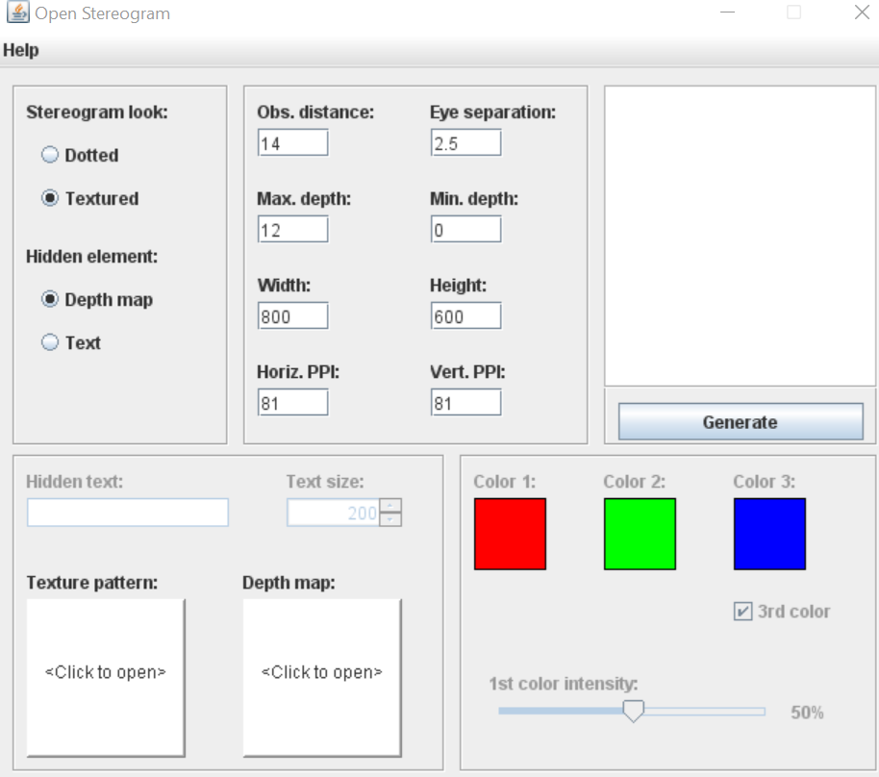879x777 pixels.
Task: Pick Color 1 red swatch
Action: pos(510,534)
